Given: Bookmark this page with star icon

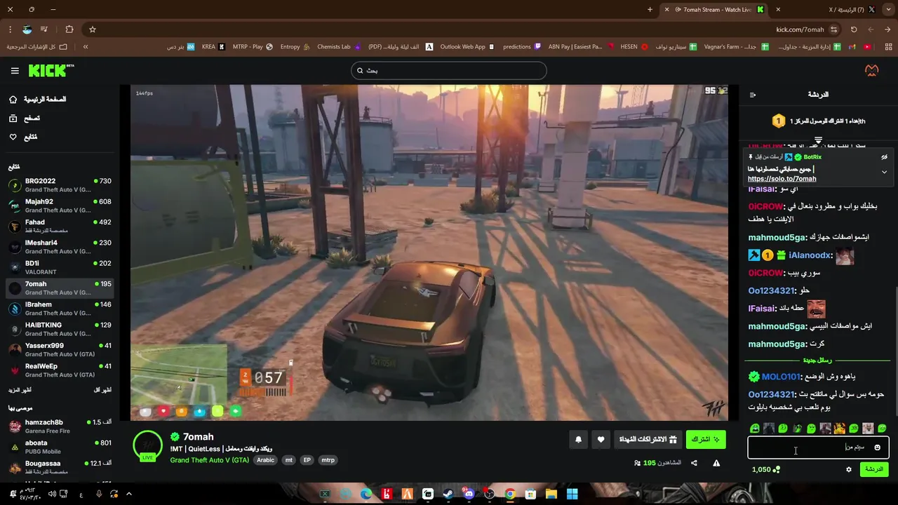Looking at the screenshot, I should (92, 29).
